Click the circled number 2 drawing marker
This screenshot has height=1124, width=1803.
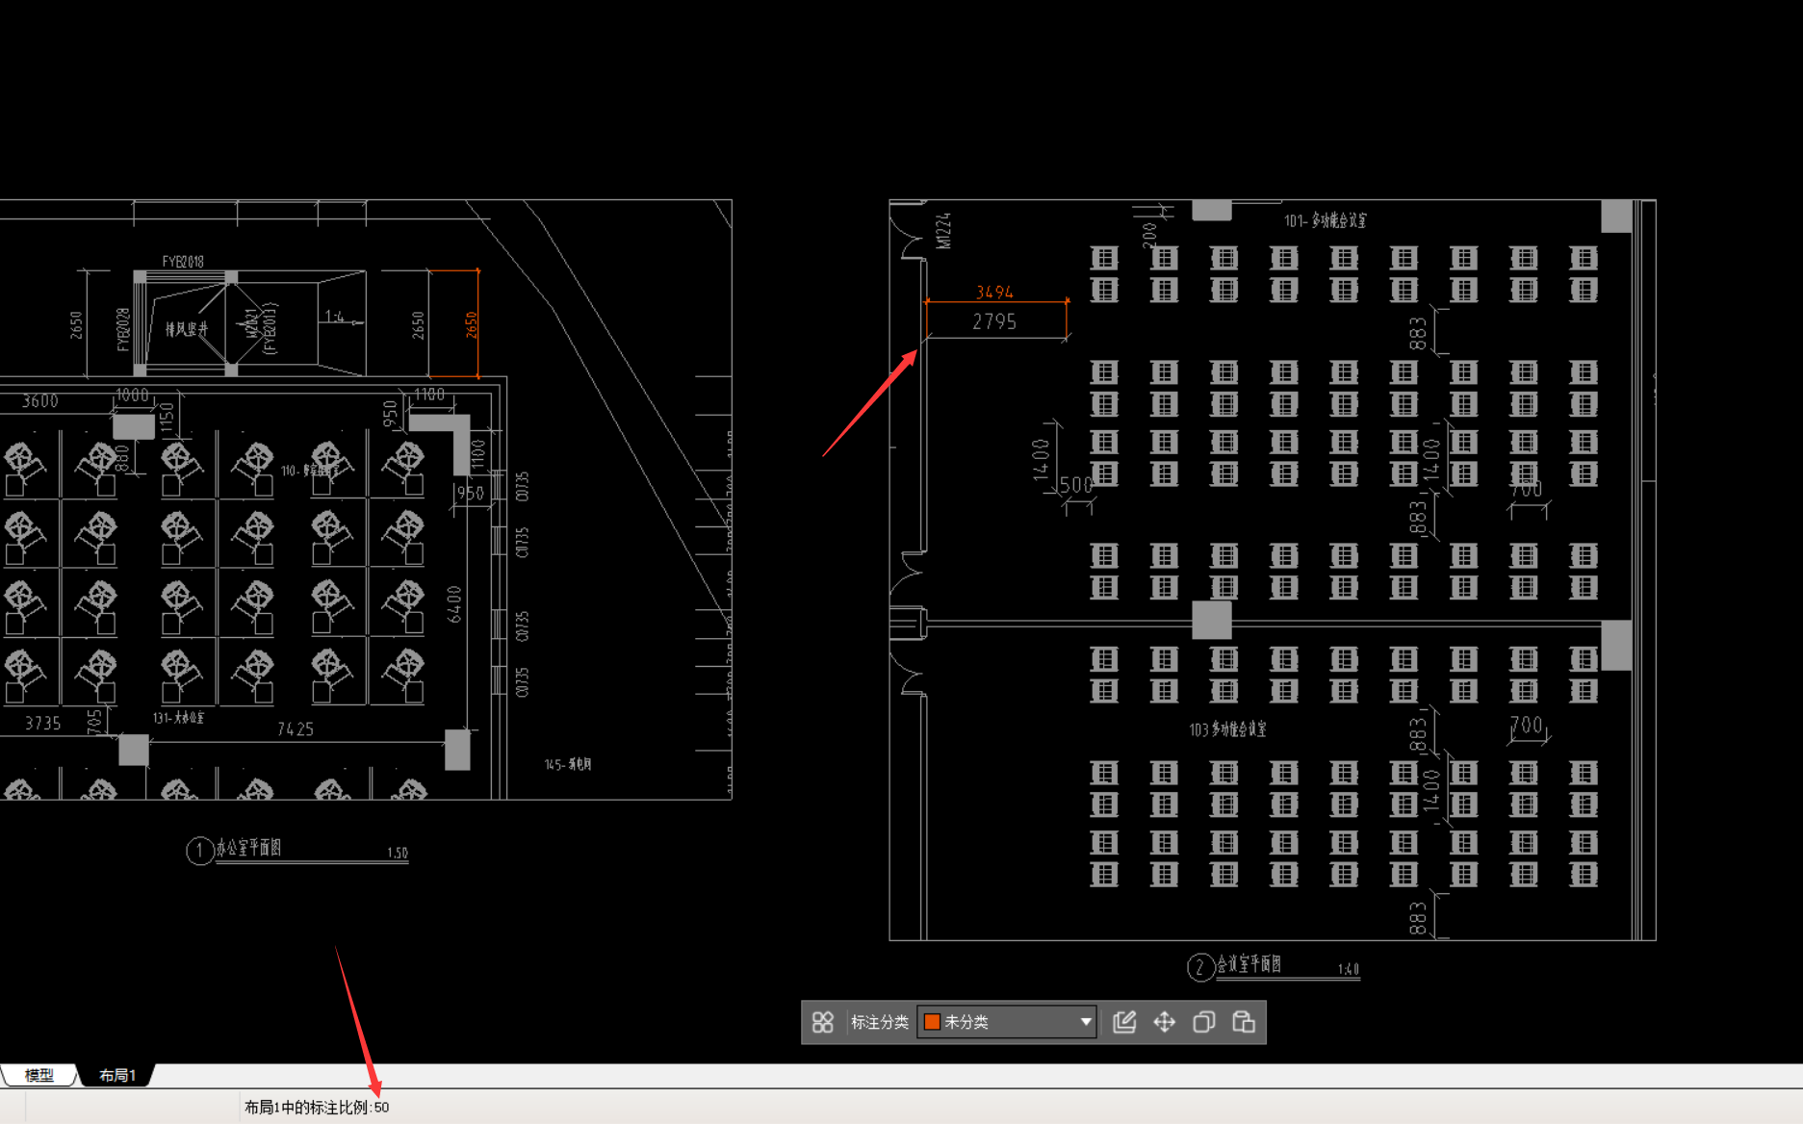[1199, 967]
